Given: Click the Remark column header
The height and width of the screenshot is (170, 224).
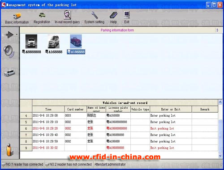Looking at the screenshot, I should [205, 109].
